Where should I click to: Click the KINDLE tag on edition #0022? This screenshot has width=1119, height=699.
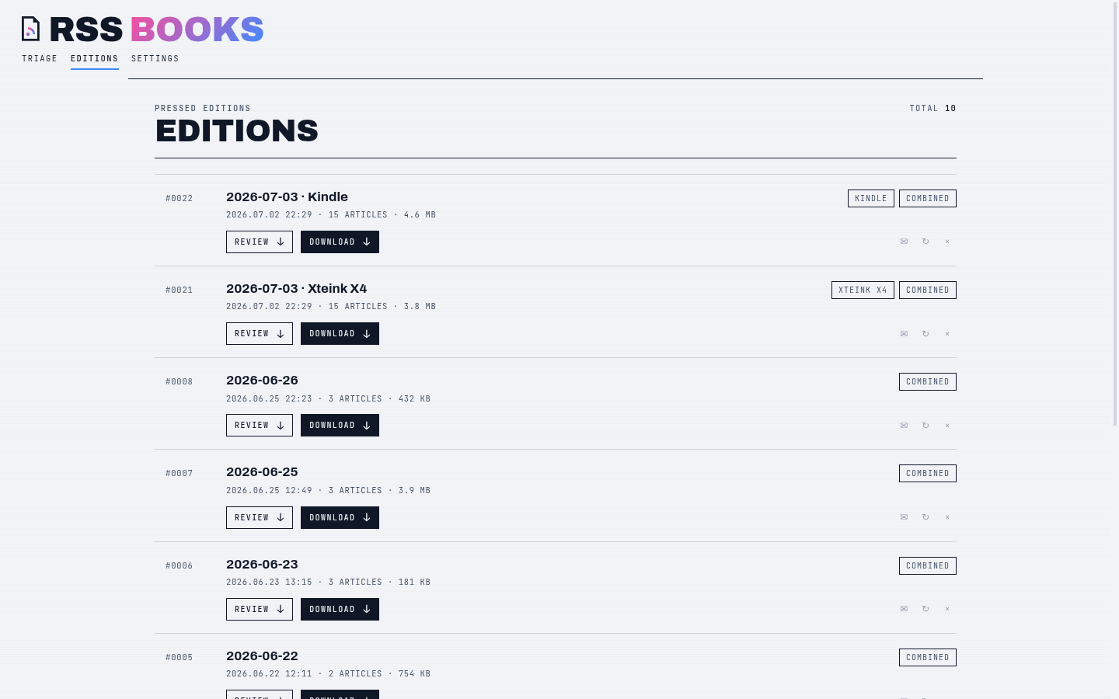click(871, 199)
